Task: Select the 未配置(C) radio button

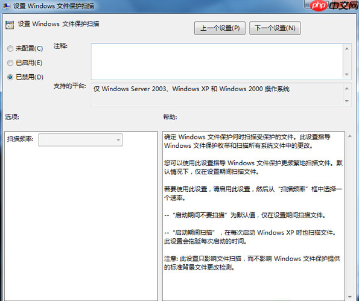Action: pyautogui.click(x=10, y=48)
